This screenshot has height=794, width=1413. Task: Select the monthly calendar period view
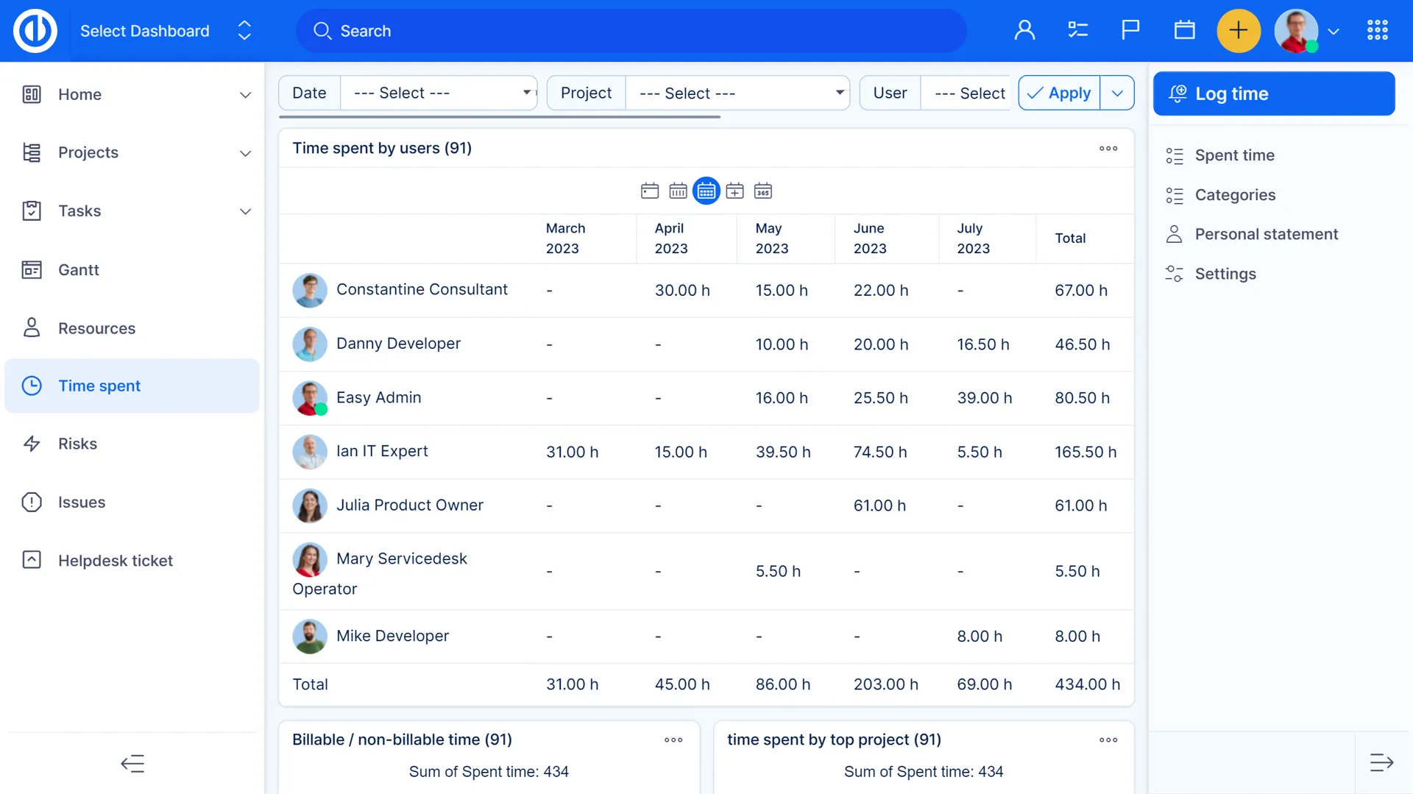click(706, 191)
